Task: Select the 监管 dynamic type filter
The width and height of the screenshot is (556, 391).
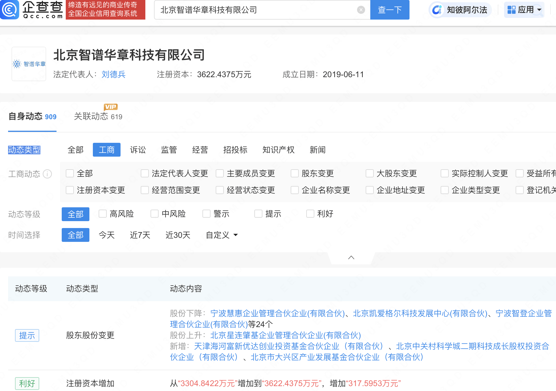Action: tap(169, 150)
